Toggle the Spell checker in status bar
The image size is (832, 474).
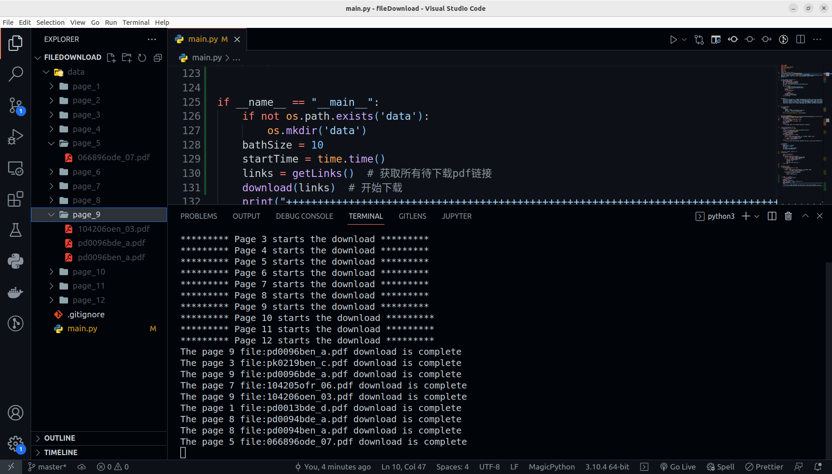pos(721,467)
